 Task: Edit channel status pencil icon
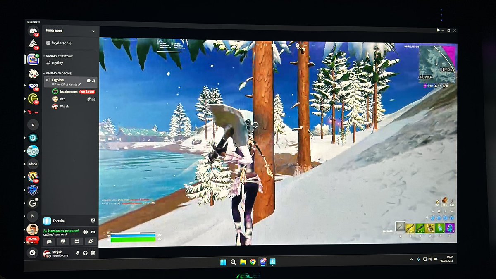[x=79, y=84]
